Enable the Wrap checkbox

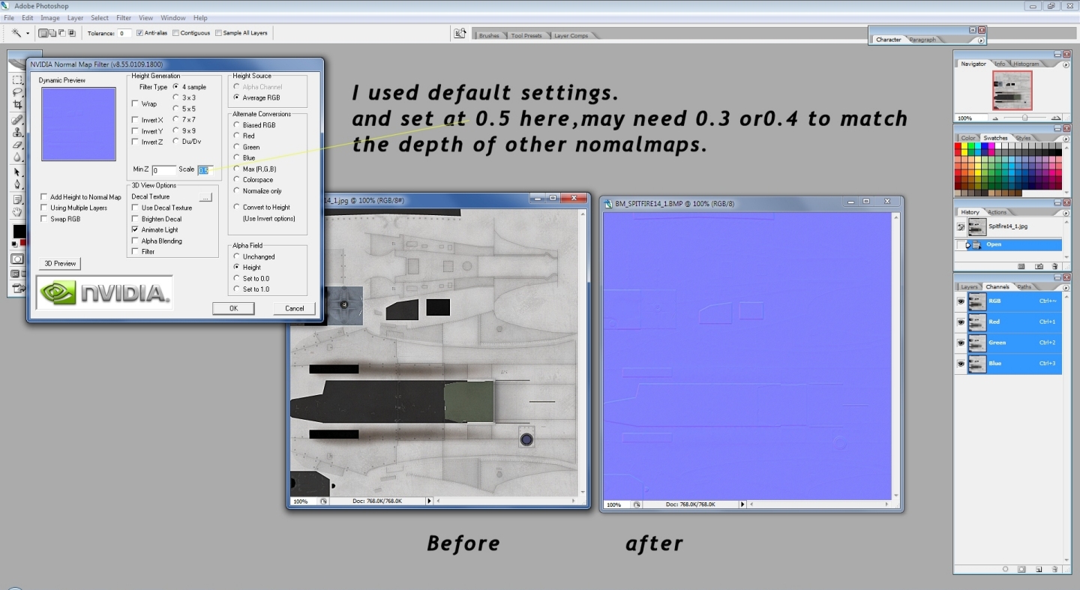(135, 104)
